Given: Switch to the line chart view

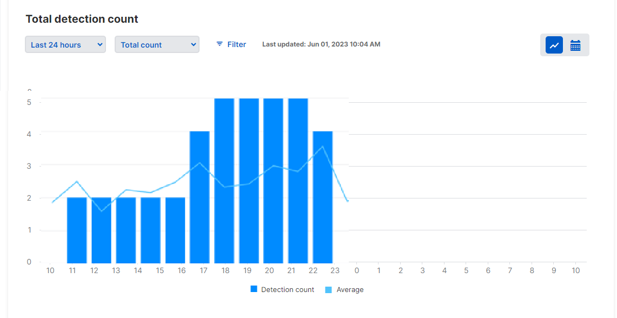Looking at the screenshot, I should pyautogui.click(x=554, y=45).
